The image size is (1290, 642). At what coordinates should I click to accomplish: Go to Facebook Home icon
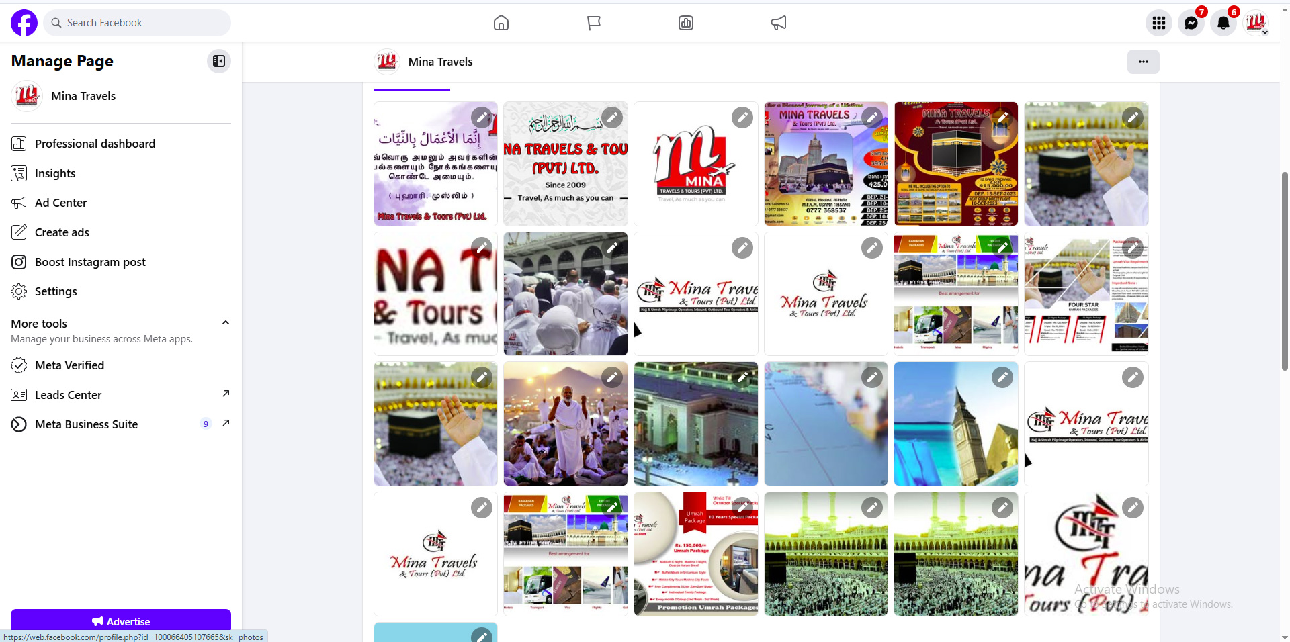(501, 23)
